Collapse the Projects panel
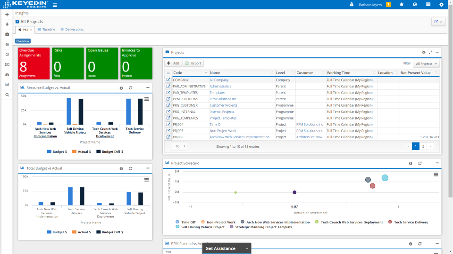The height and width of the screenshot is (254, 453). point(437,52)
